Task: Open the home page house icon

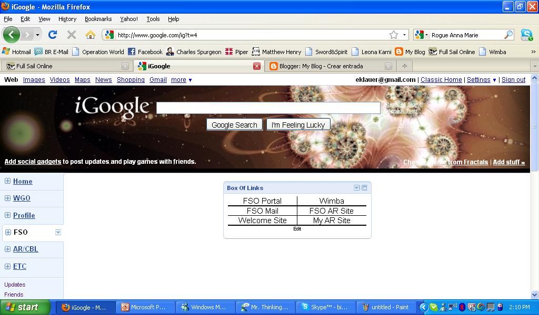Action: point(91,35)
